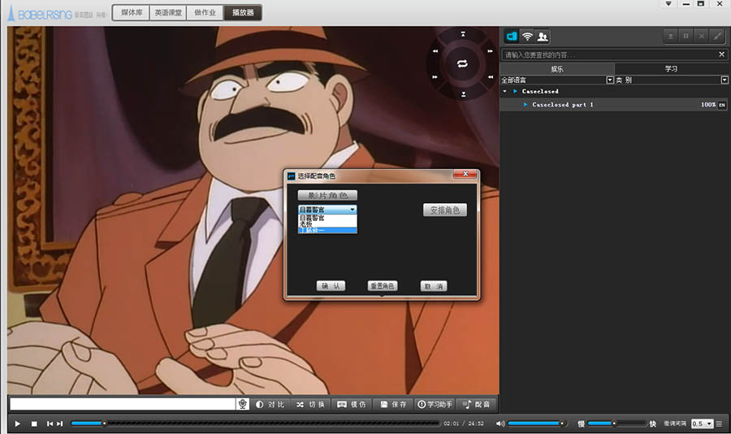Click the video progress bar
The image size is (731, 434).
tap(256, 423)
